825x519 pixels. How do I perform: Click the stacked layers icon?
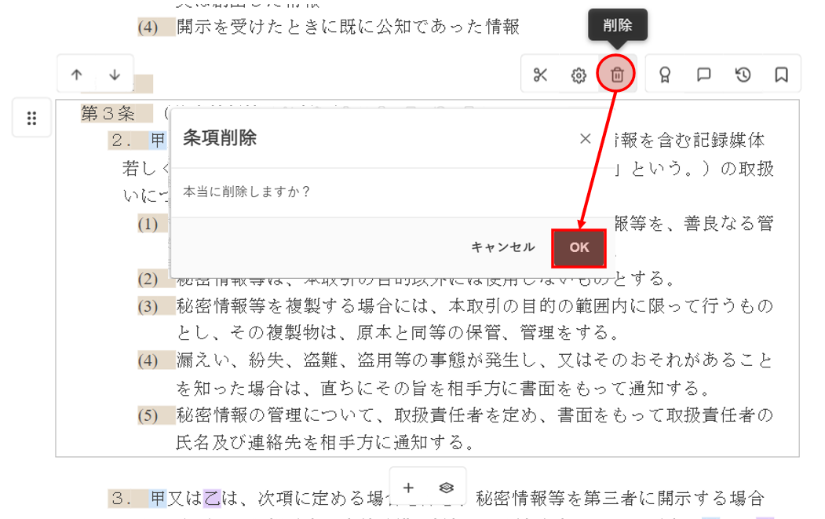(447, 488)
